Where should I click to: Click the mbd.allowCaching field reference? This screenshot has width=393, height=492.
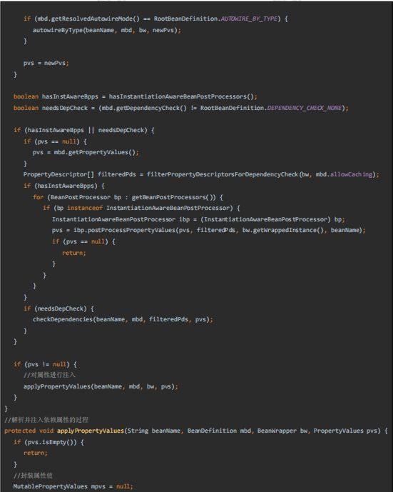[344, 174]
